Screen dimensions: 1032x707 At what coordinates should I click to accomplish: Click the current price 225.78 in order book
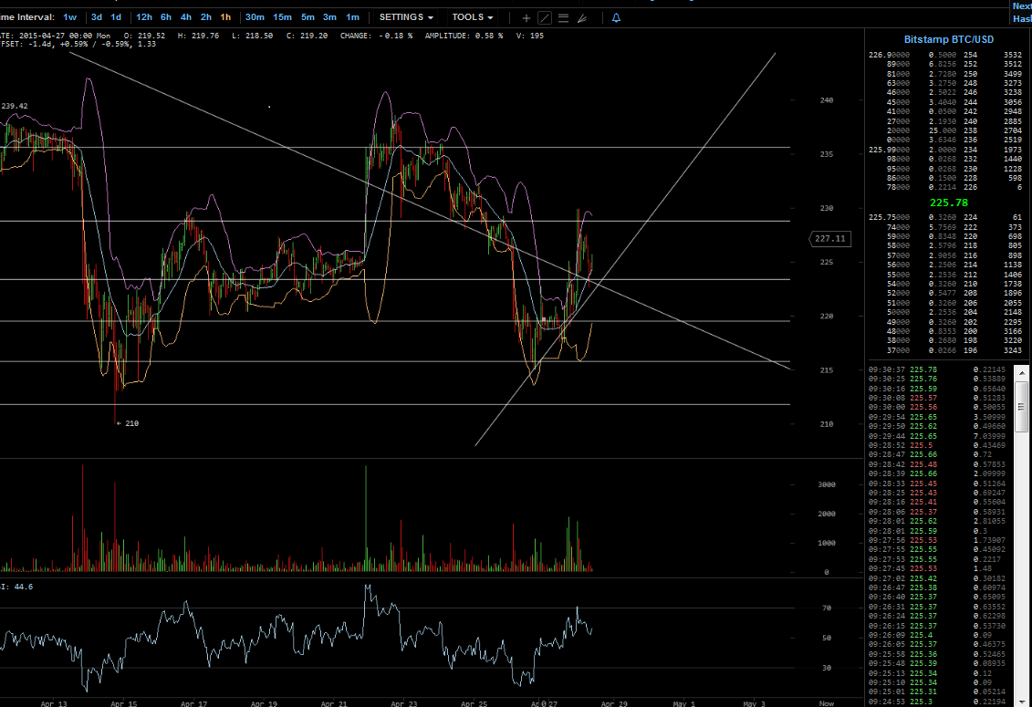[x=948, y=203]
